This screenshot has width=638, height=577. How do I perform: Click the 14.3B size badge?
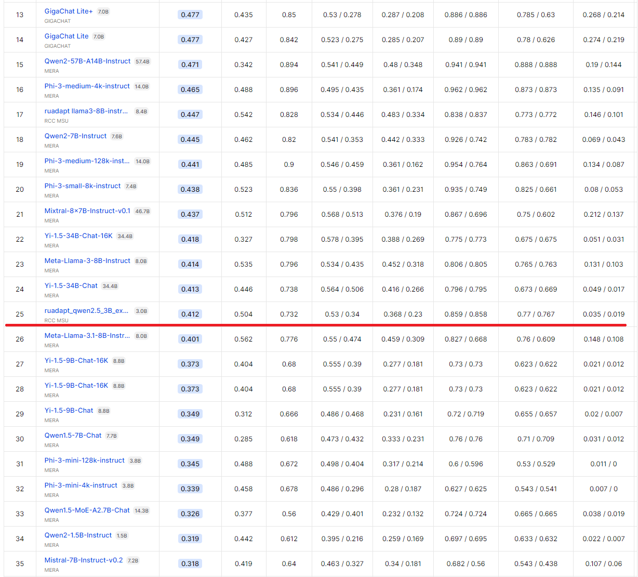click(x=141, y=511)
